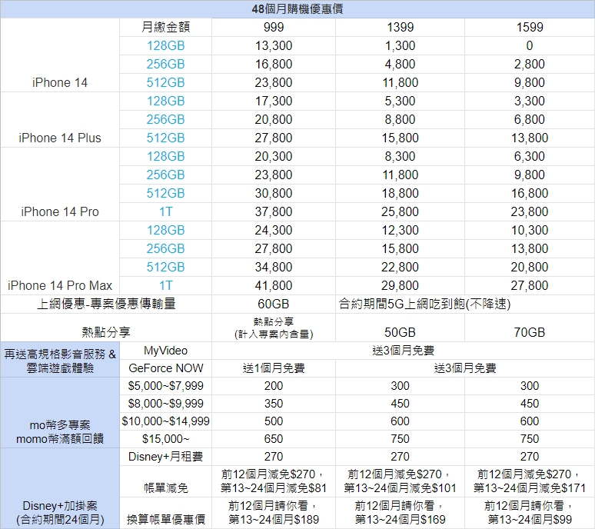Select the iPhone 14 model label

(x=60, y=82)
